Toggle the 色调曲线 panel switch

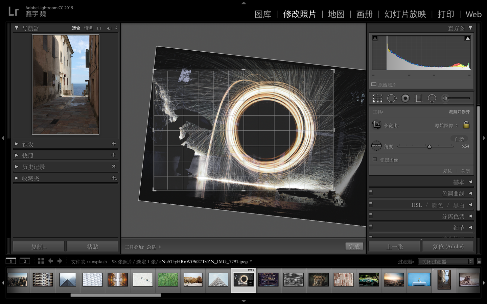click(x=371, y=193)
